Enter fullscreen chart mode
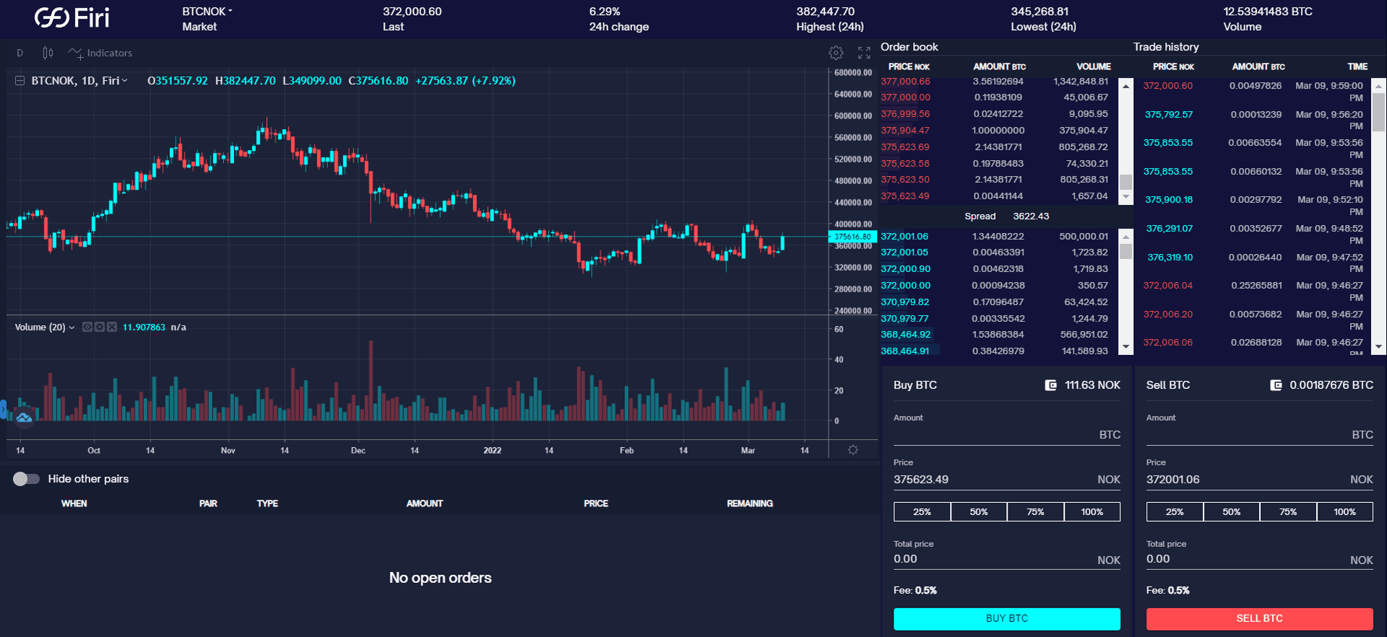Screen dimensions: 1387x637 click(864, 53)
